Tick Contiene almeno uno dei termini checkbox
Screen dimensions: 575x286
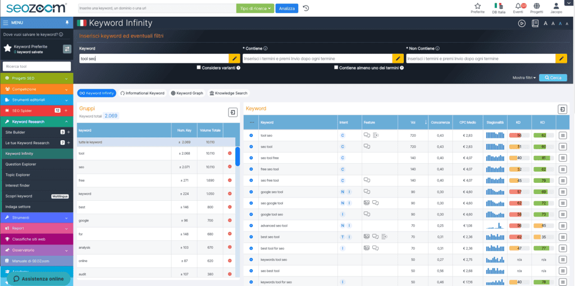click(x=336, y=68)
